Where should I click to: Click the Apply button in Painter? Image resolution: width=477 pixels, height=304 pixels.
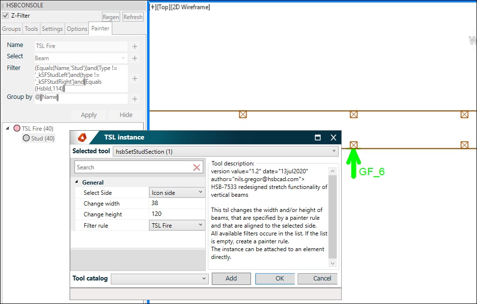(89, 115)
